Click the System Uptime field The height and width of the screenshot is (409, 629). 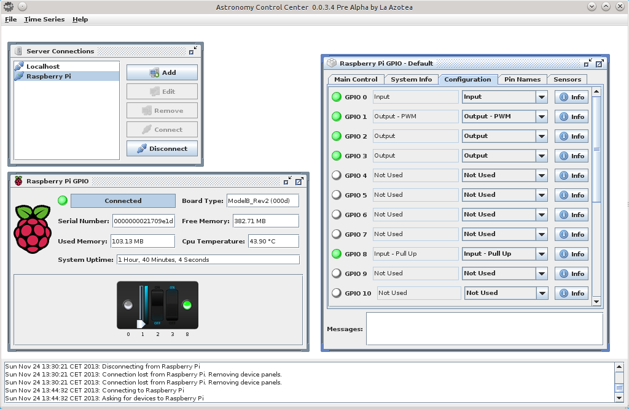208,259
